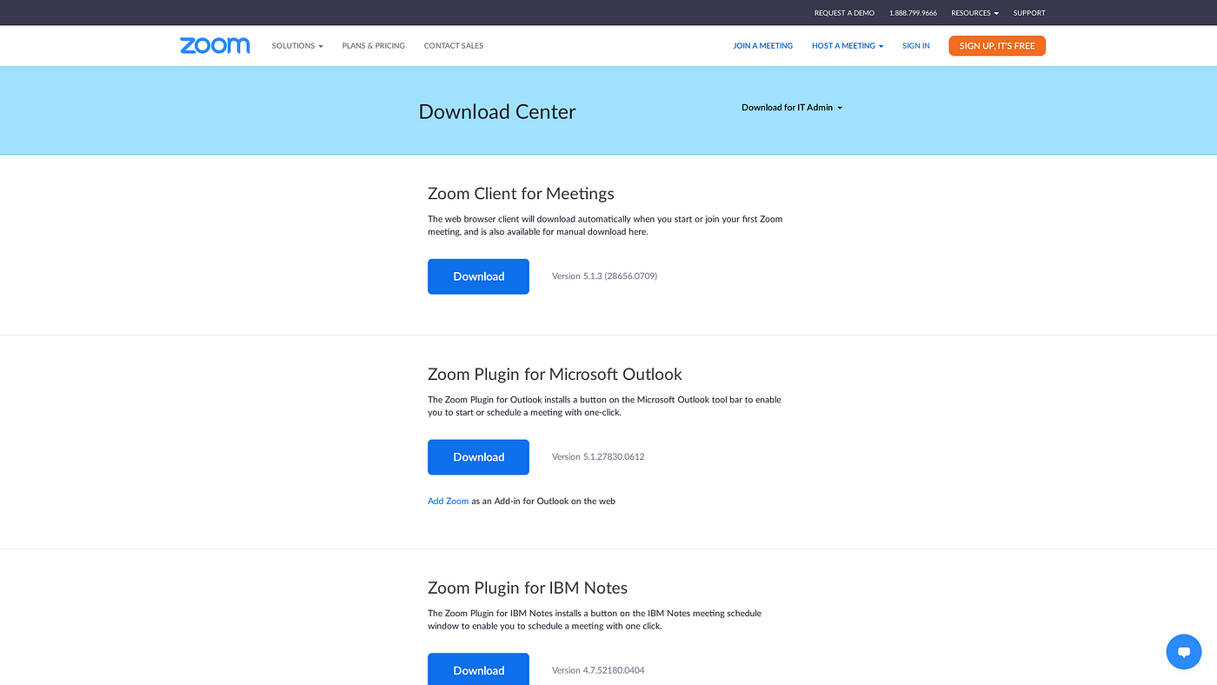
Task: Download Zoom Client for Meetings
Action: 478,276
